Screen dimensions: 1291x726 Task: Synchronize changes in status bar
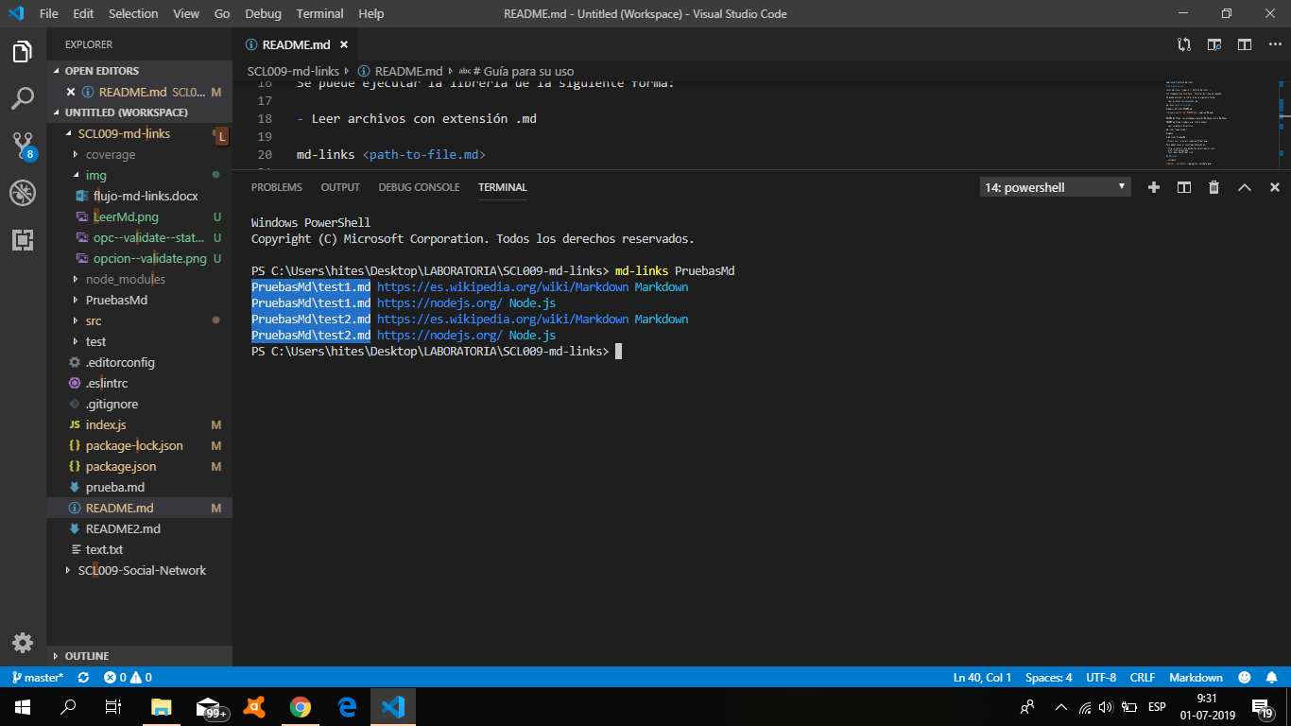coord(83,677)
